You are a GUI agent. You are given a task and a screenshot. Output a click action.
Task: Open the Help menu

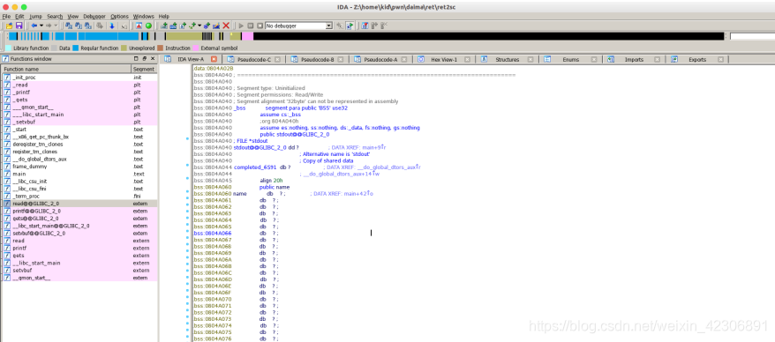163,16
